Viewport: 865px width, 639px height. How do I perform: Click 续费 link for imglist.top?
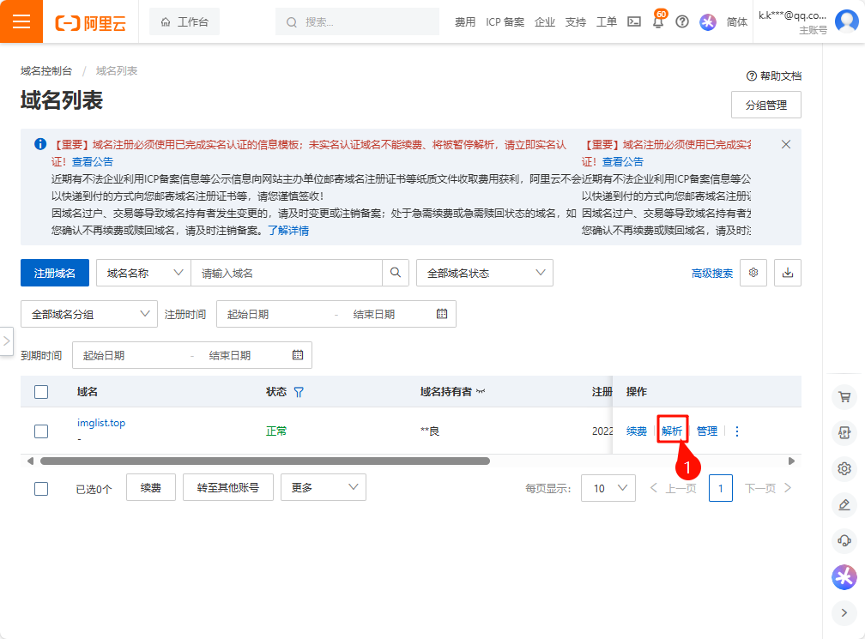(637, 431)
